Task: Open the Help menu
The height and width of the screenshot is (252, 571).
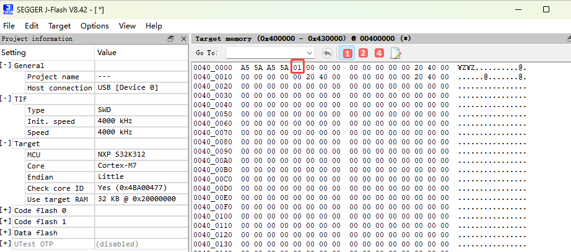Action: click(154, 26)
